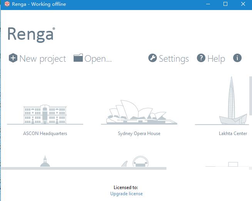This screenshot has height=201, width=252.
Task: Click the Upgrade license link
Action: pyautogui.click(x=126, y=194)
